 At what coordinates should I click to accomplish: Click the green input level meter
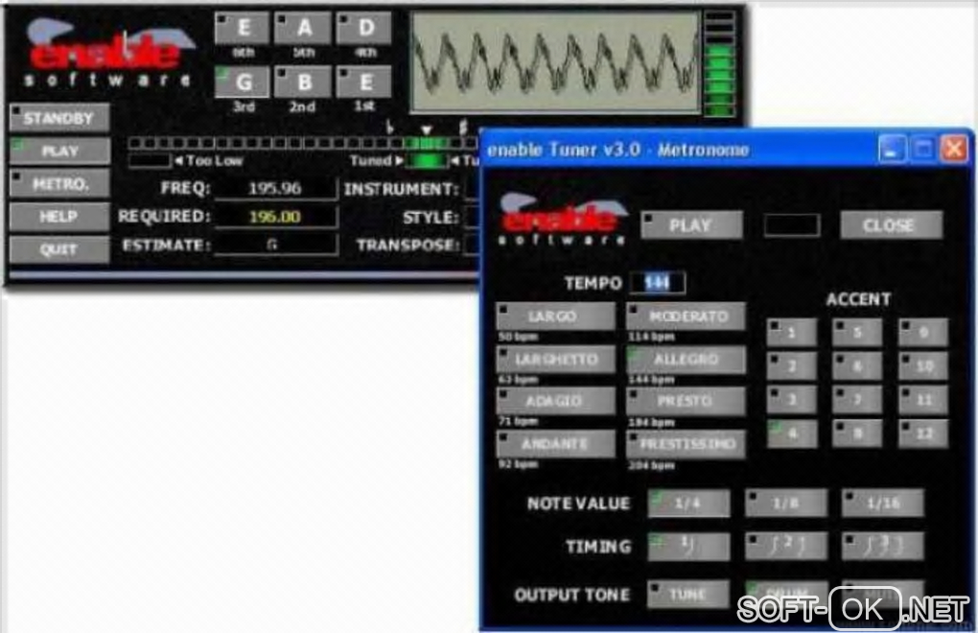(720, 63)
